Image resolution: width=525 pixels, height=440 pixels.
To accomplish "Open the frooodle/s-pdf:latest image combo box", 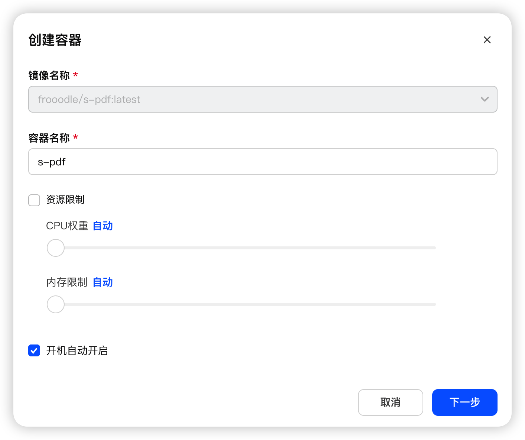I will (252, 99).
